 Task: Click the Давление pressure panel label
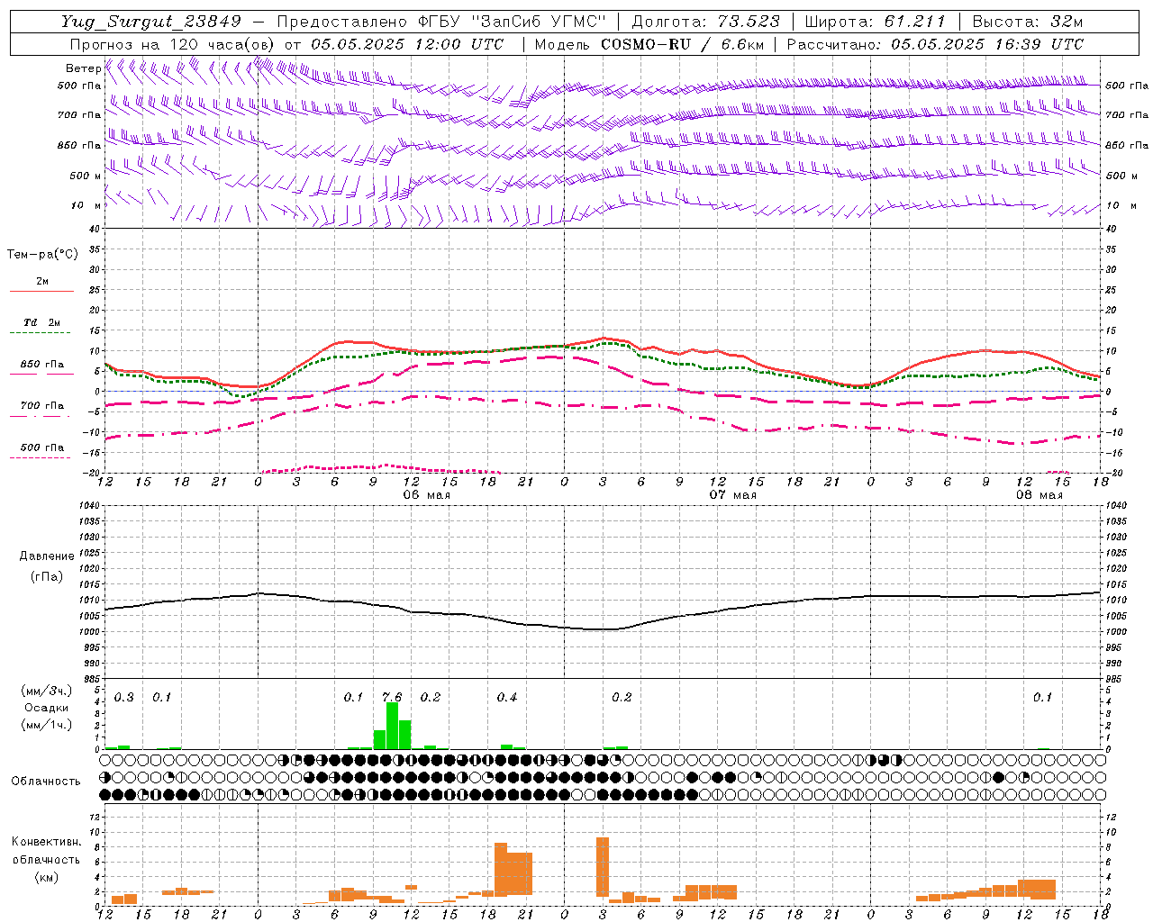coord(47,556)
